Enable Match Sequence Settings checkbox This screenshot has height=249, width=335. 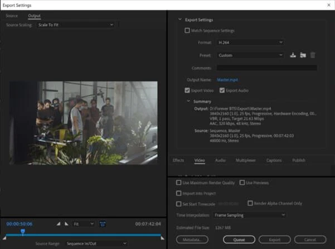click(187, 30)
